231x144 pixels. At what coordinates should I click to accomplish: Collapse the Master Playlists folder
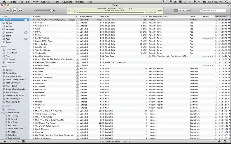pyautogui.click(x=1, y=113)
